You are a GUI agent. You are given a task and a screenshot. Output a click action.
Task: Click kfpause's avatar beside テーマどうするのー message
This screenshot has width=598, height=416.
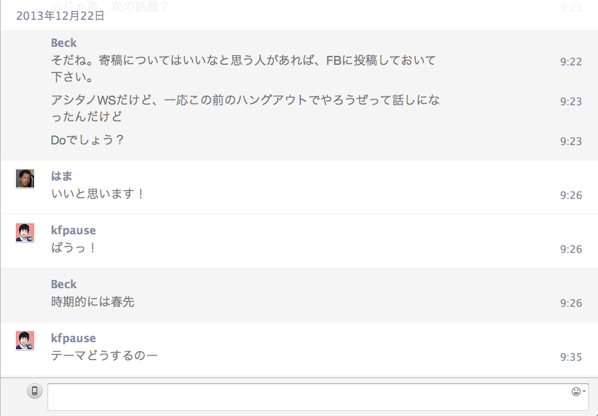click(x=25, y=340)
